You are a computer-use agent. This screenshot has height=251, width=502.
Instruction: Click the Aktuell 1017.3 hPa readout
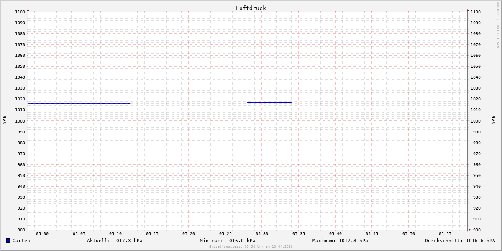point(115,241)
